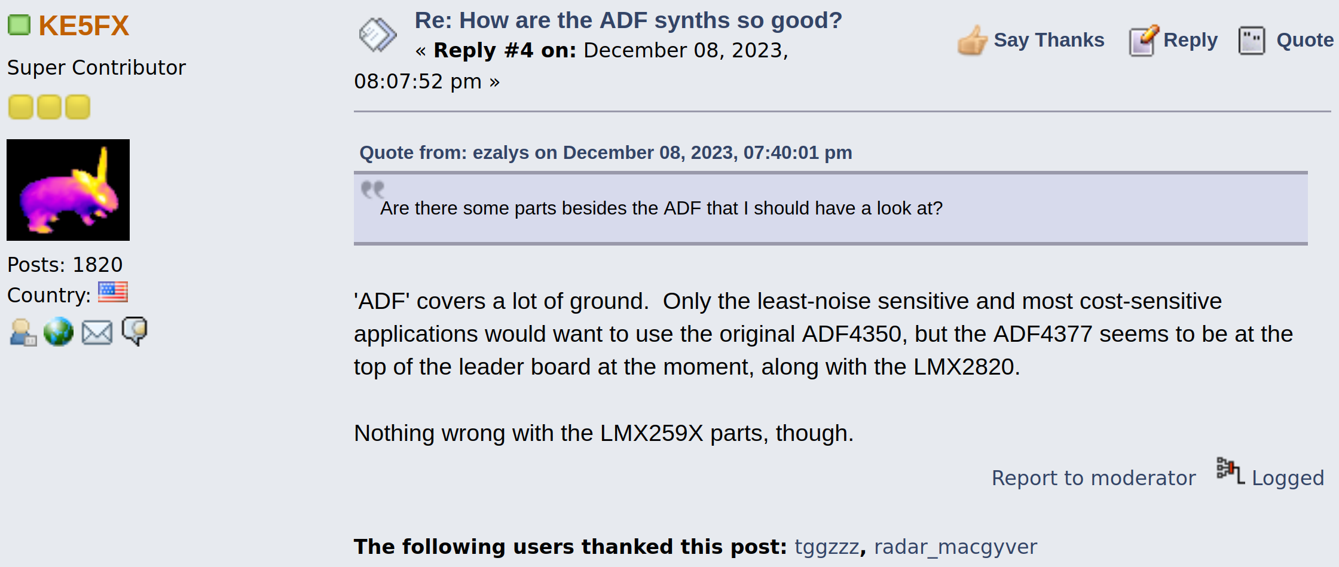
Task: Open the quoted ezalys post link
Action: coord(606,153)
